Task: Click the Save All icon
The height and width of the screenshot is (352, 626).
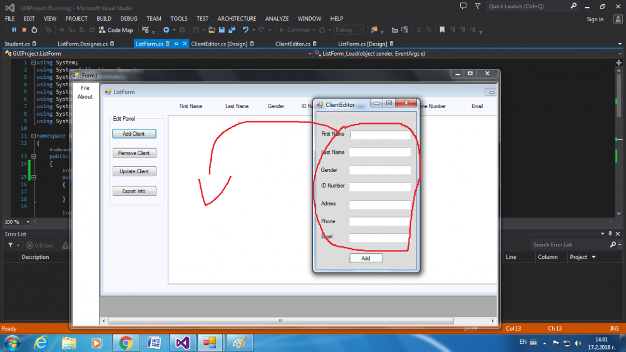Action: [x=232, y=30]
